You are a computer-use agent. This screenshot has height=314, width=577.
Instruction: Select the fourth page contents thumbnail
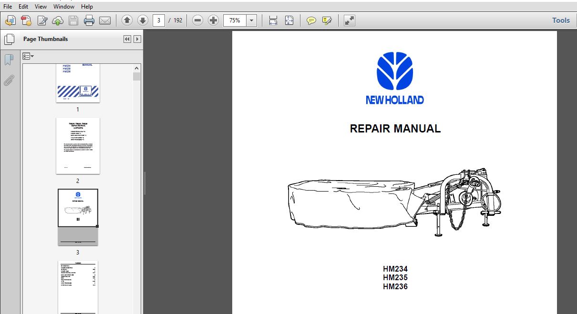tap(78, 287)
